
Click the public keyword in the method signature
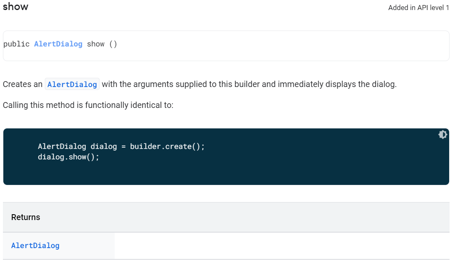(x=17, y=44)
